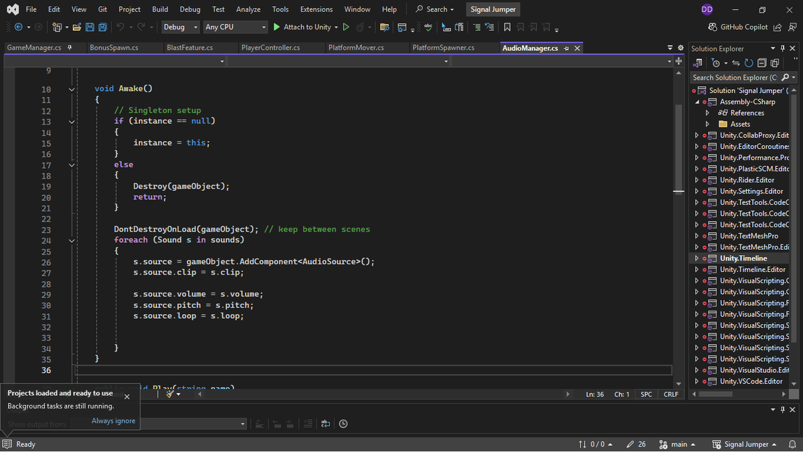Click the Pending Changes Filter clock icon
Image resolution: width=803 pixels, height=452 pixels.
[x=715, y=63]
